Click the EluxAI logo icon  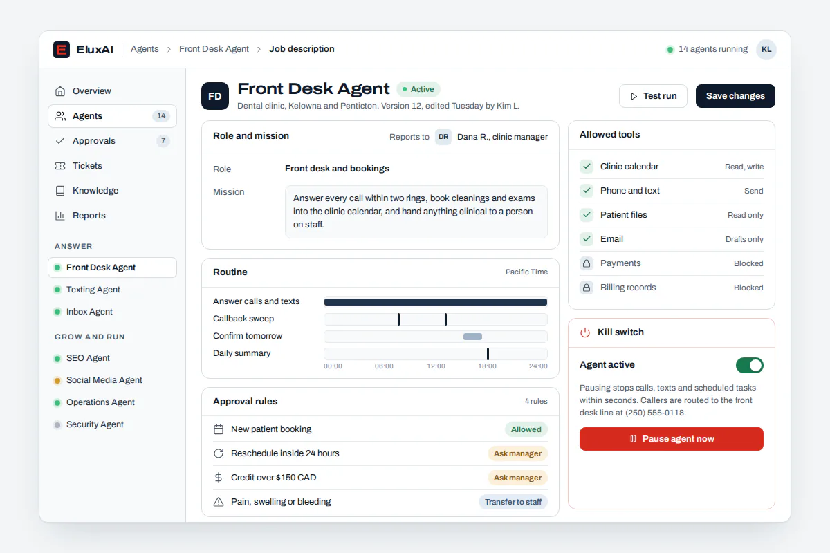(62, 50)
